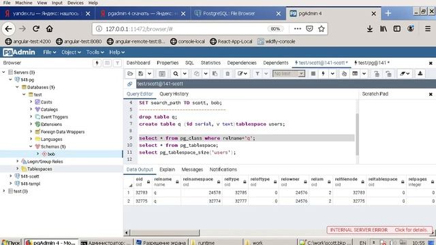
Task: Expand the Casts tree node
Action: 31,102
